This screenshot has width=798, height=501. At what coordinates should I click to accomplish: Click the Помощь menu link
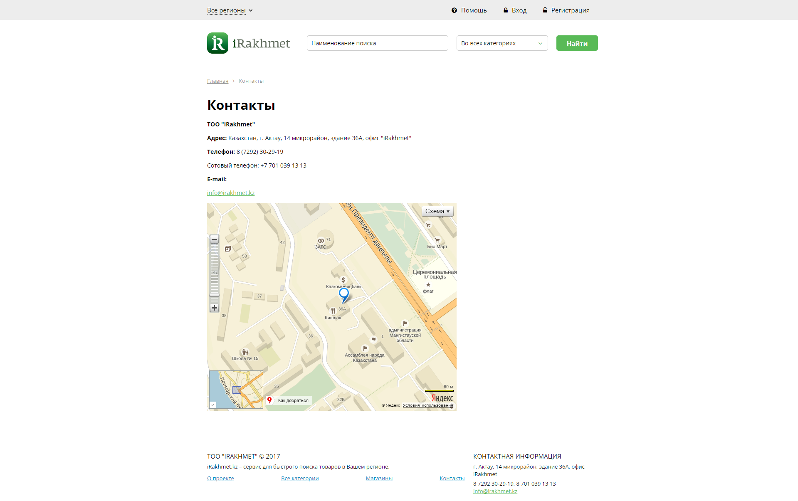(474, 10)
